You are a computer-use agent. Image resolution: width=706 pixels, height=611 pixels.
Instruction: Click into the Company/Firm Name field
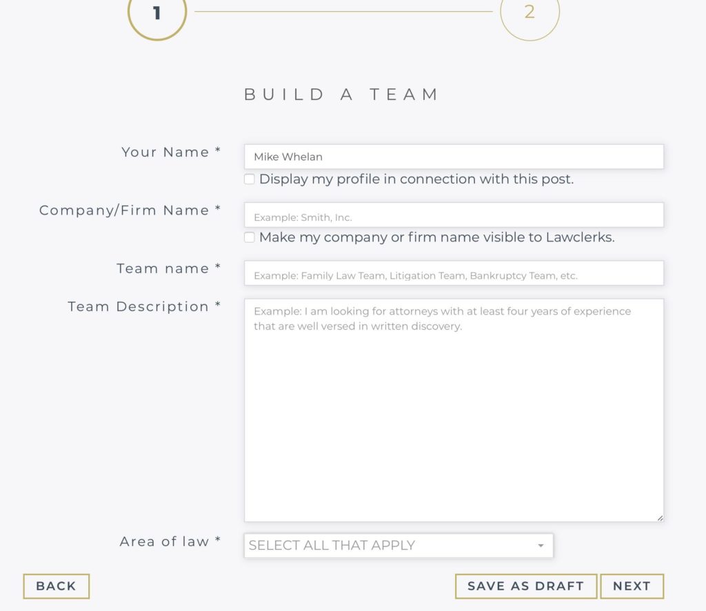pos(454,215)
